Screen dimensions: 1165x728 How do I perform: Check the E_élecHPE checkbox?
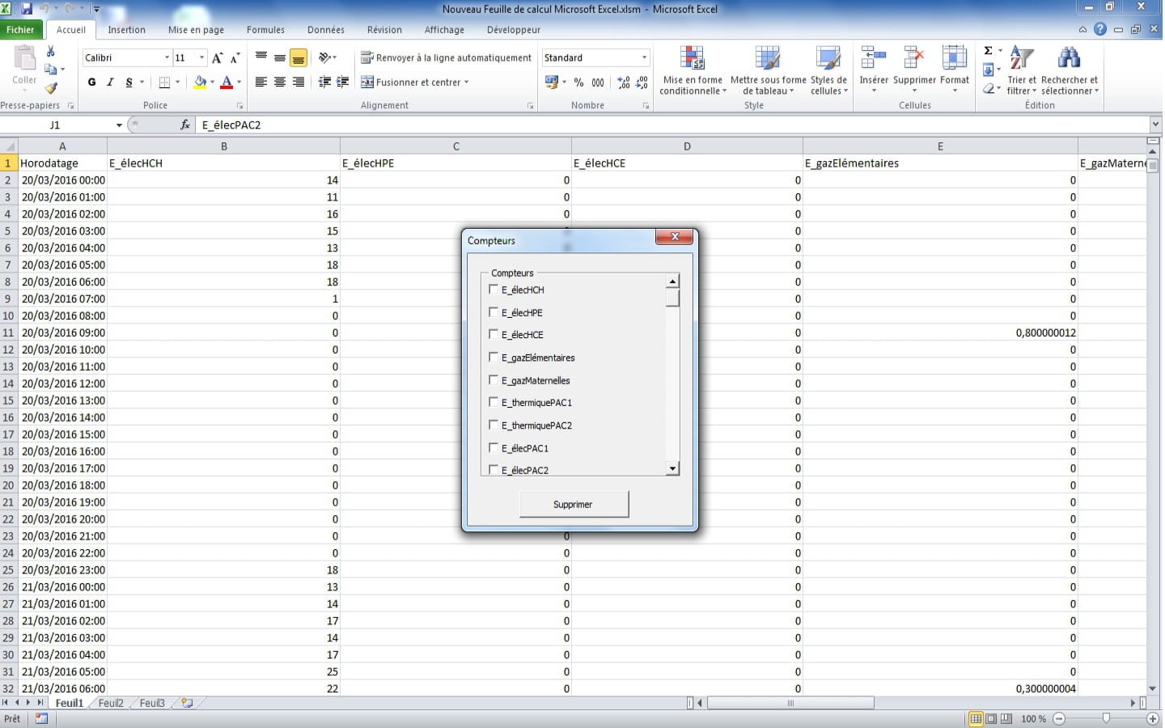(x=494, y=311)
